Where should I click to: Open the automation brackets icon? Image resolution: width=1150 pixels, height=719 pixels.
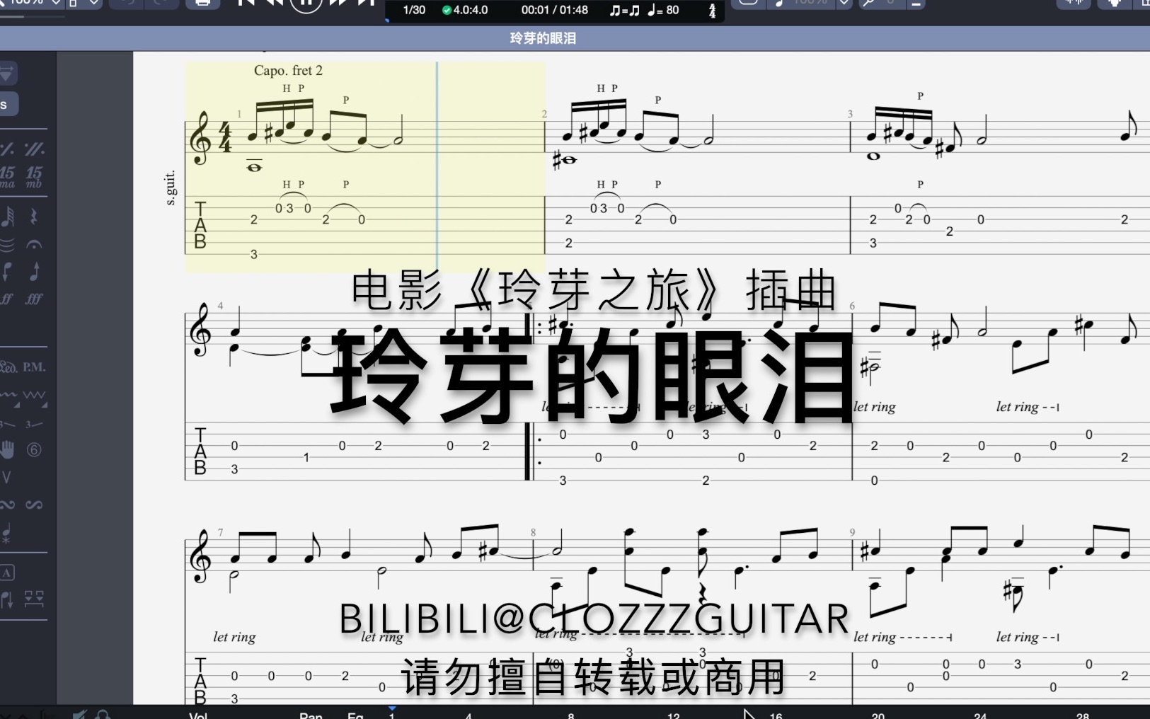click(34, 599)
